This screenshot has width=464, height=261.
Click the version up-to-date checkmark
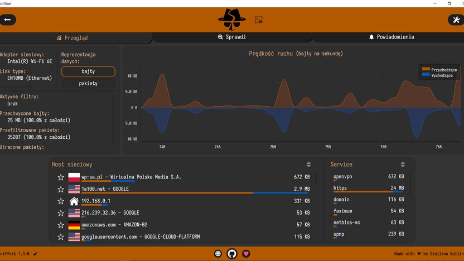35,254
